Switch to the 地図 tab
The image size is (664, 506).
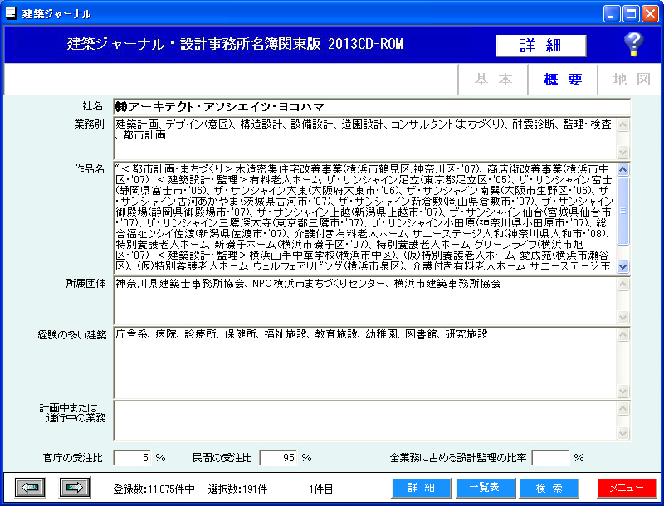631,80
